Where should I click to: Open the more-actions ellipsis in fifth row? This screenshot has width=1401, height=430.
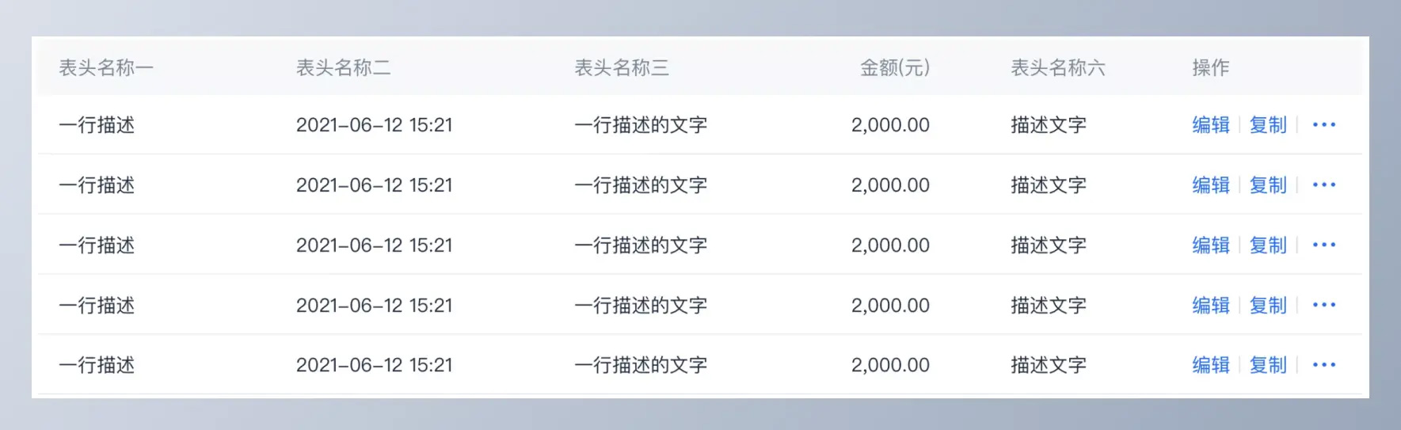pyautogui.click(x=1323, y=365)
